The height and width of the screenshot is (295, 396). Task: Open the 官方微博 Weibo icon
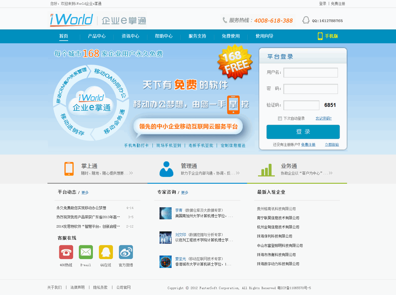coord(126,252)
